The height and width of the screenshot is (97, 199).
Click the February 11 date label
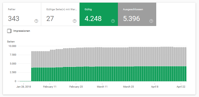coord(50,87)
